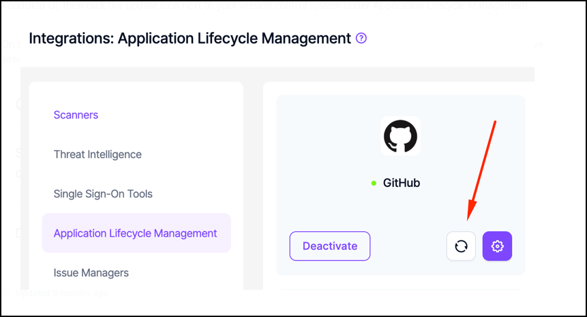Click the GitHub octocat logo
Screen dimensions: 587x317
(400, 136)
